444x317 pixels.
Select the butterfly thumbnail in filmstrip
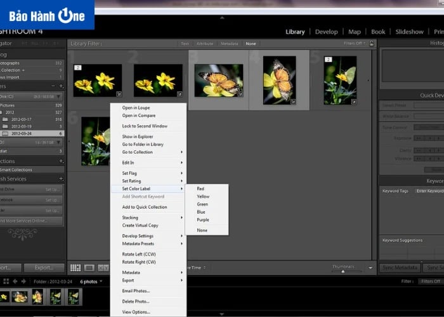coord(20,297)
